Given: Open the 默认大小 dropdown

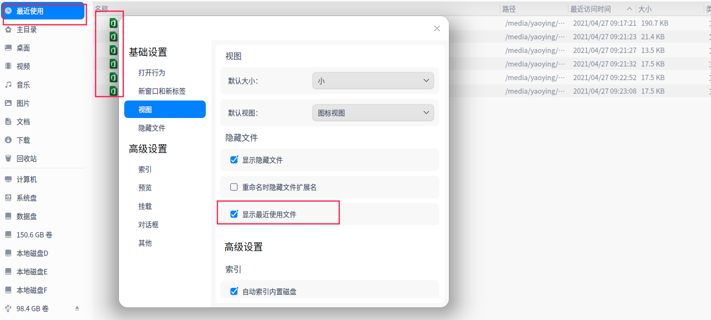Looking at the screenshot, I should (373, 81).
